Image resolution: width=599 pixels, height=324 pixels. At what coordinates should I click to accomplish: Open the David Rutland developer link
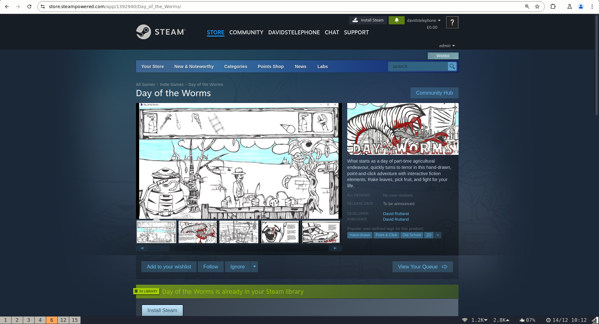coord(396,214)
